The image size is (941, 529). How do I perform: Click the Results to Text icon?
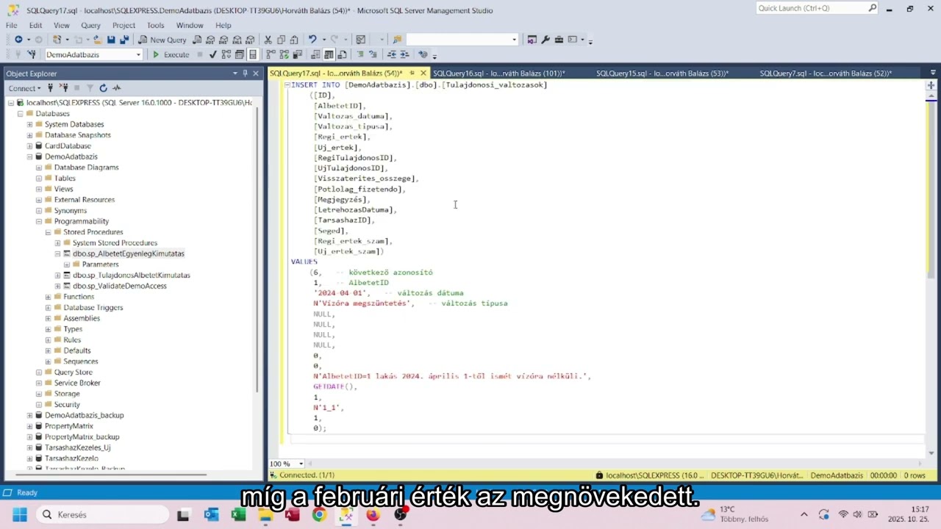[x=315, y=54]
